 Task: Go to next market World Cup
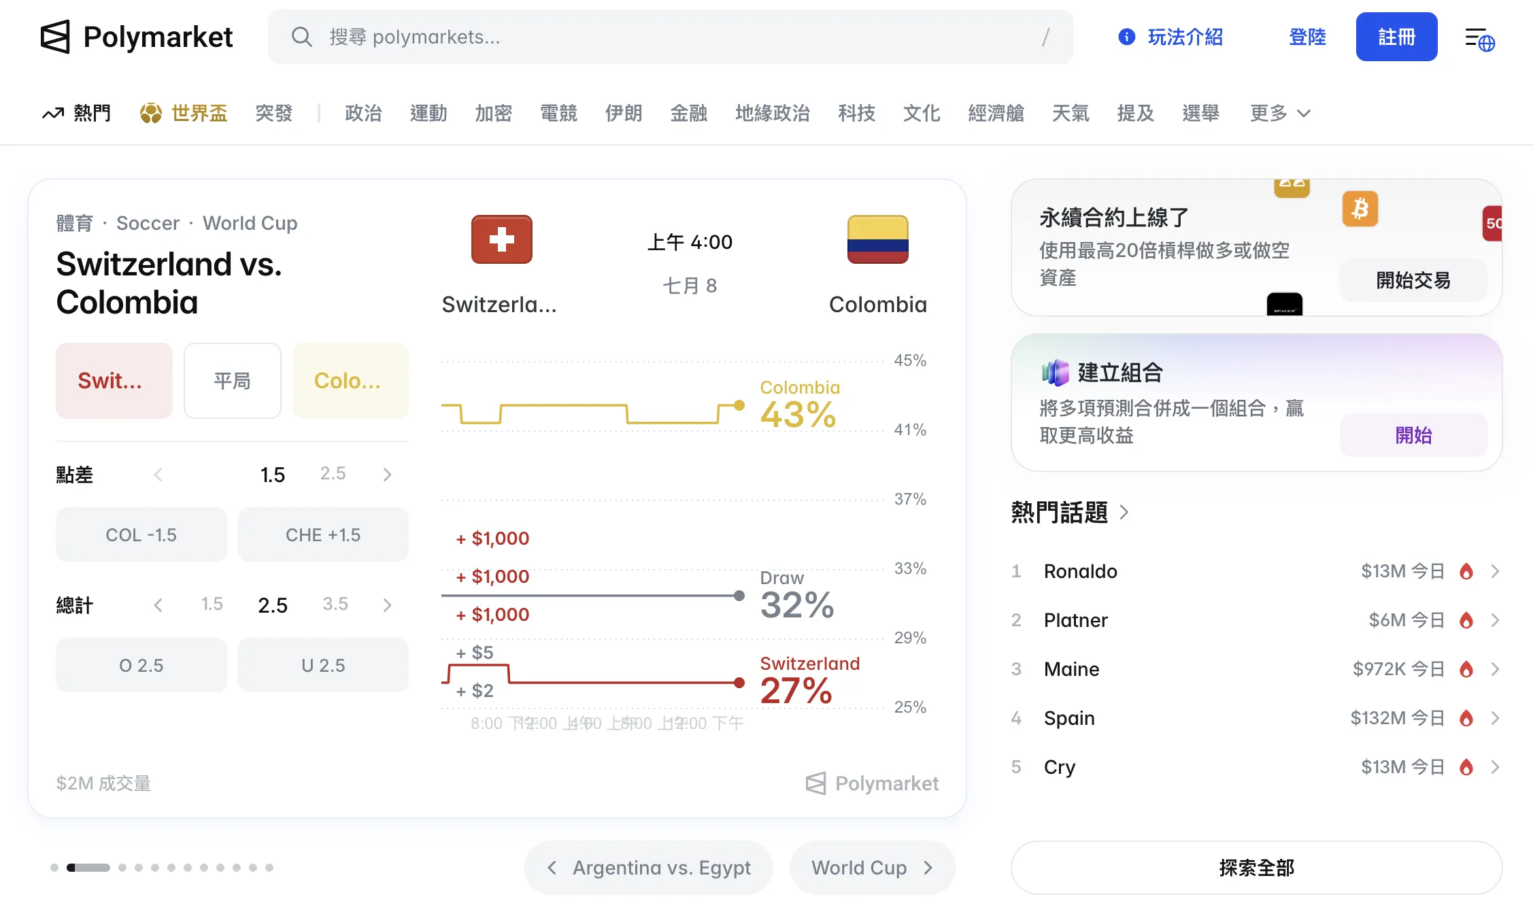(x=873, y=868)
